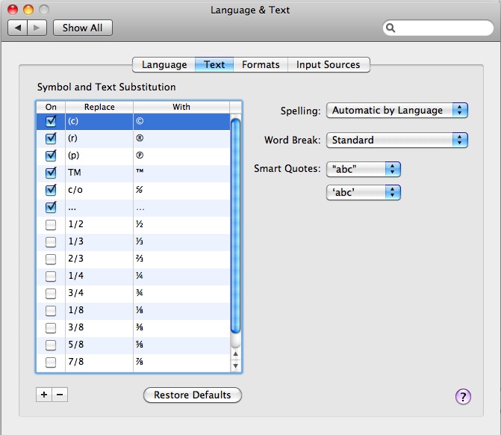The width and height of the screenshot is (501, 435).
Task: Select the 1/2 row text in Replace column
Action: click(75, 224)
